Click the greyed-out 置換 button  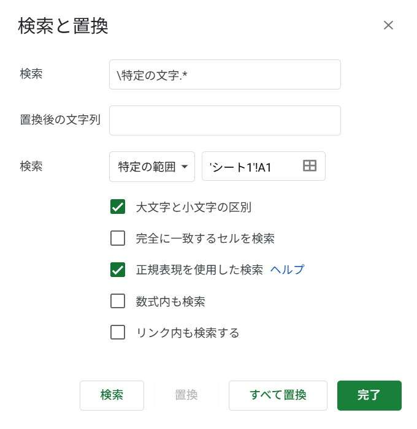[x=186, y=395]
